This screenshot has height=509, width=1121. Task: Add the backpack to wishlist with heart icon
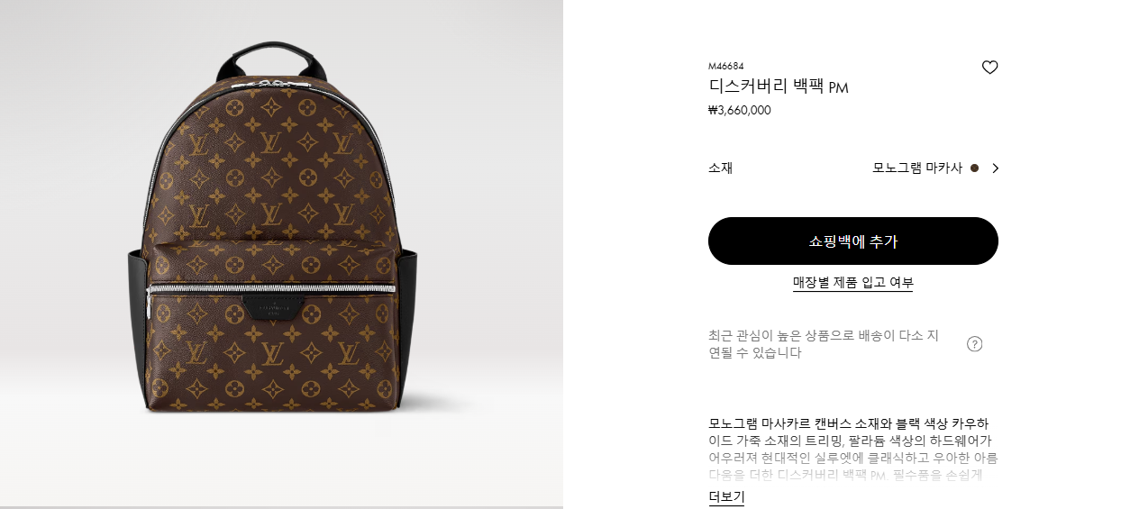tap(989, 68)
